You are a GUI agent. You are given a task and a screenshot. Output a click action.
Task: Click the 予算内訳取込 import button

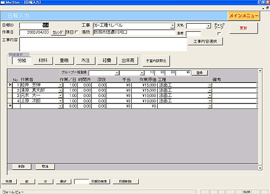click(x=156, y=61)
